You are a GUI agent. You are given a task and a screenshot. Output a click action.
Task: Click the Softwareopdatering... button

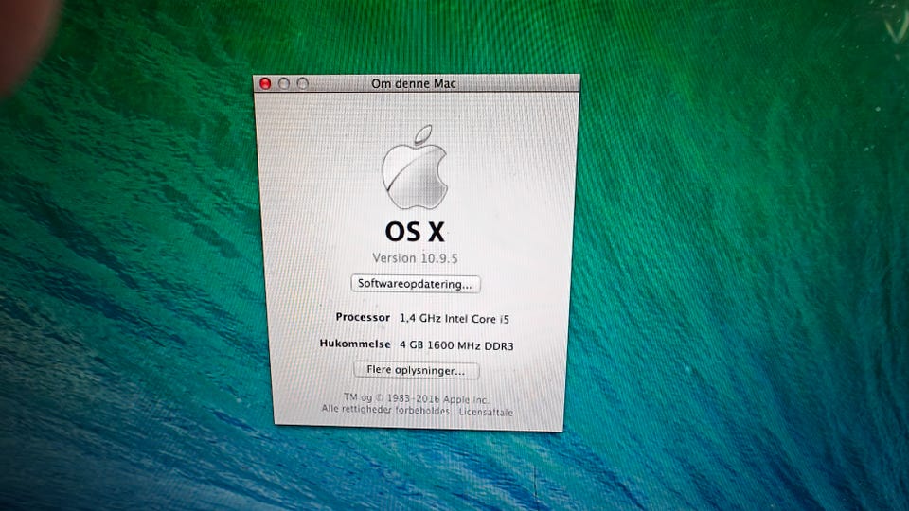click(x=415, y=284)
